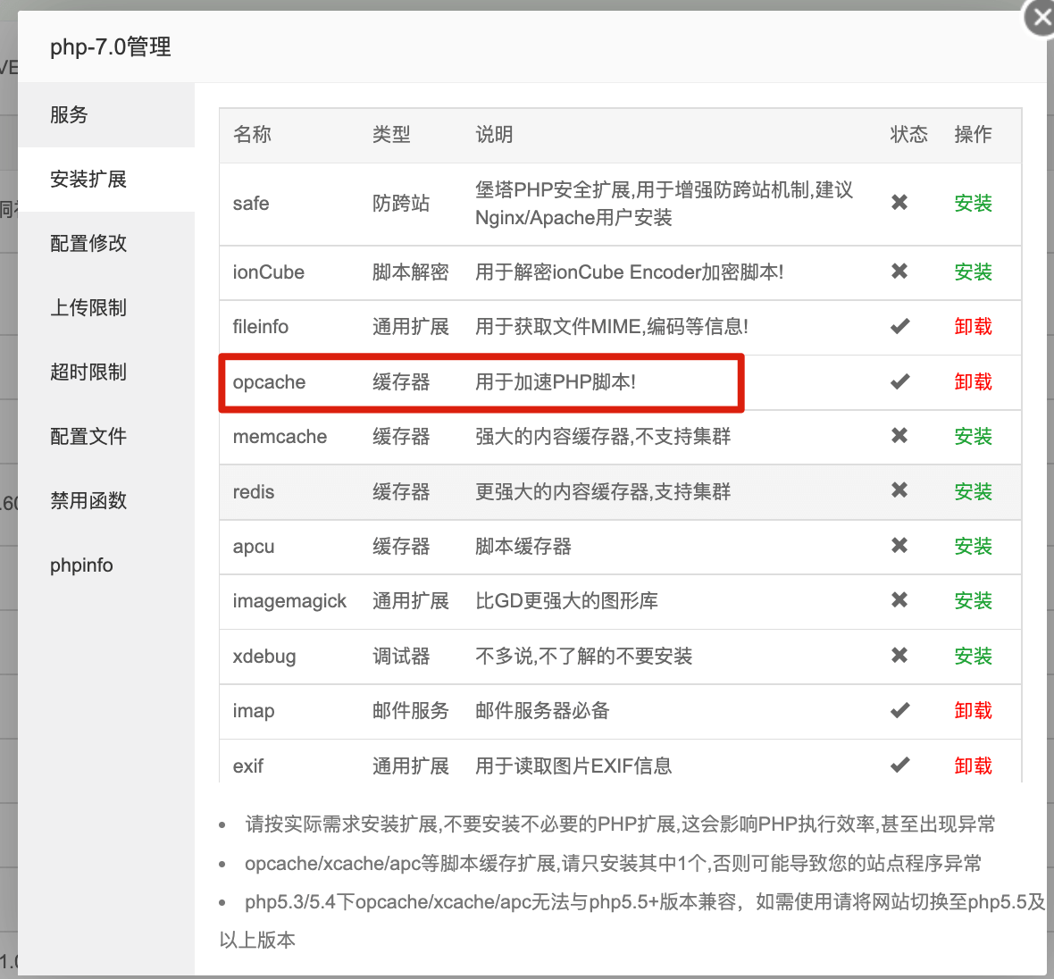Click the X status icon for xdebug
Viewport: 1054px width, 979px height.
(x=899, y=656)
